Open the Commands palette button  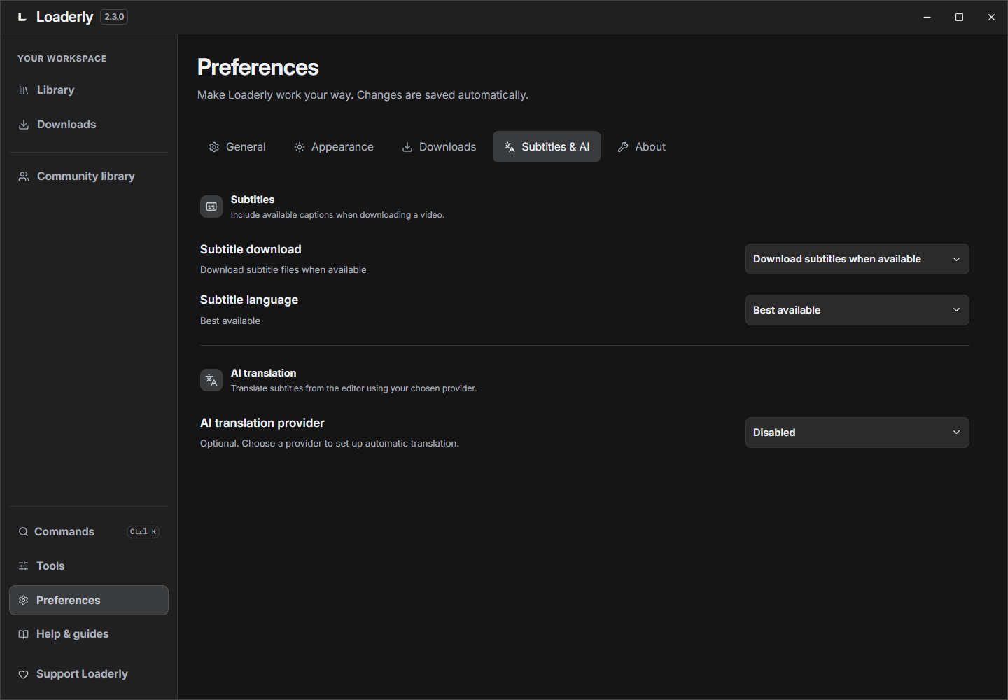coord(89,532)
